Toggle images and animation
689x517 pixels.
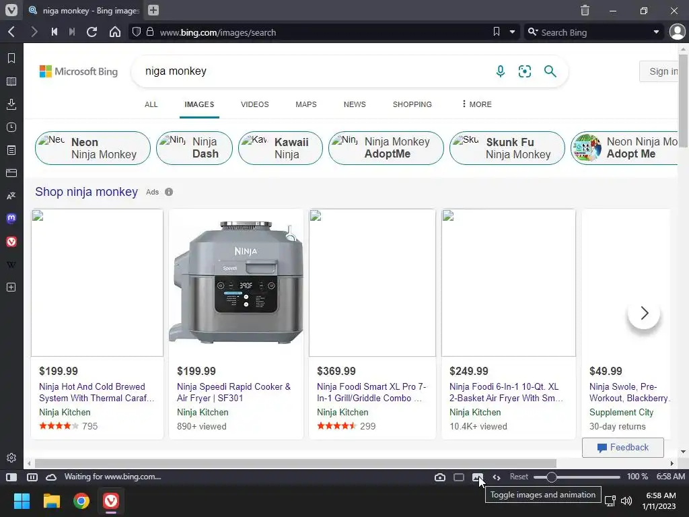tap(477, 477)
